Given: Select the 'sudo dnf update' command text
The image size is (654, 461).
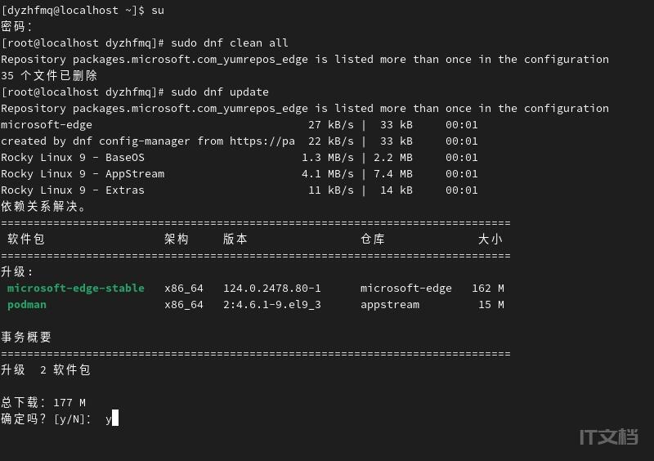Looking at the screenshot, I should point(220,92).
